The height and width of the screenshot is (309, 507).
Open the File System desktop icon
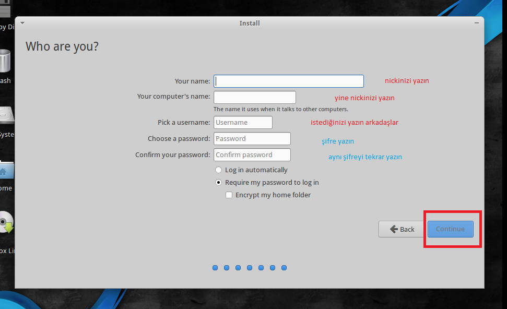6,115
